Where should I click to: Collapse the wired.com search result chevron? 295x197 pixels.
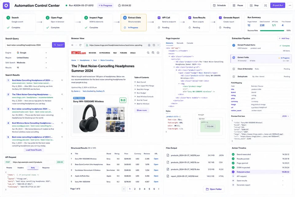coord(62,80)
